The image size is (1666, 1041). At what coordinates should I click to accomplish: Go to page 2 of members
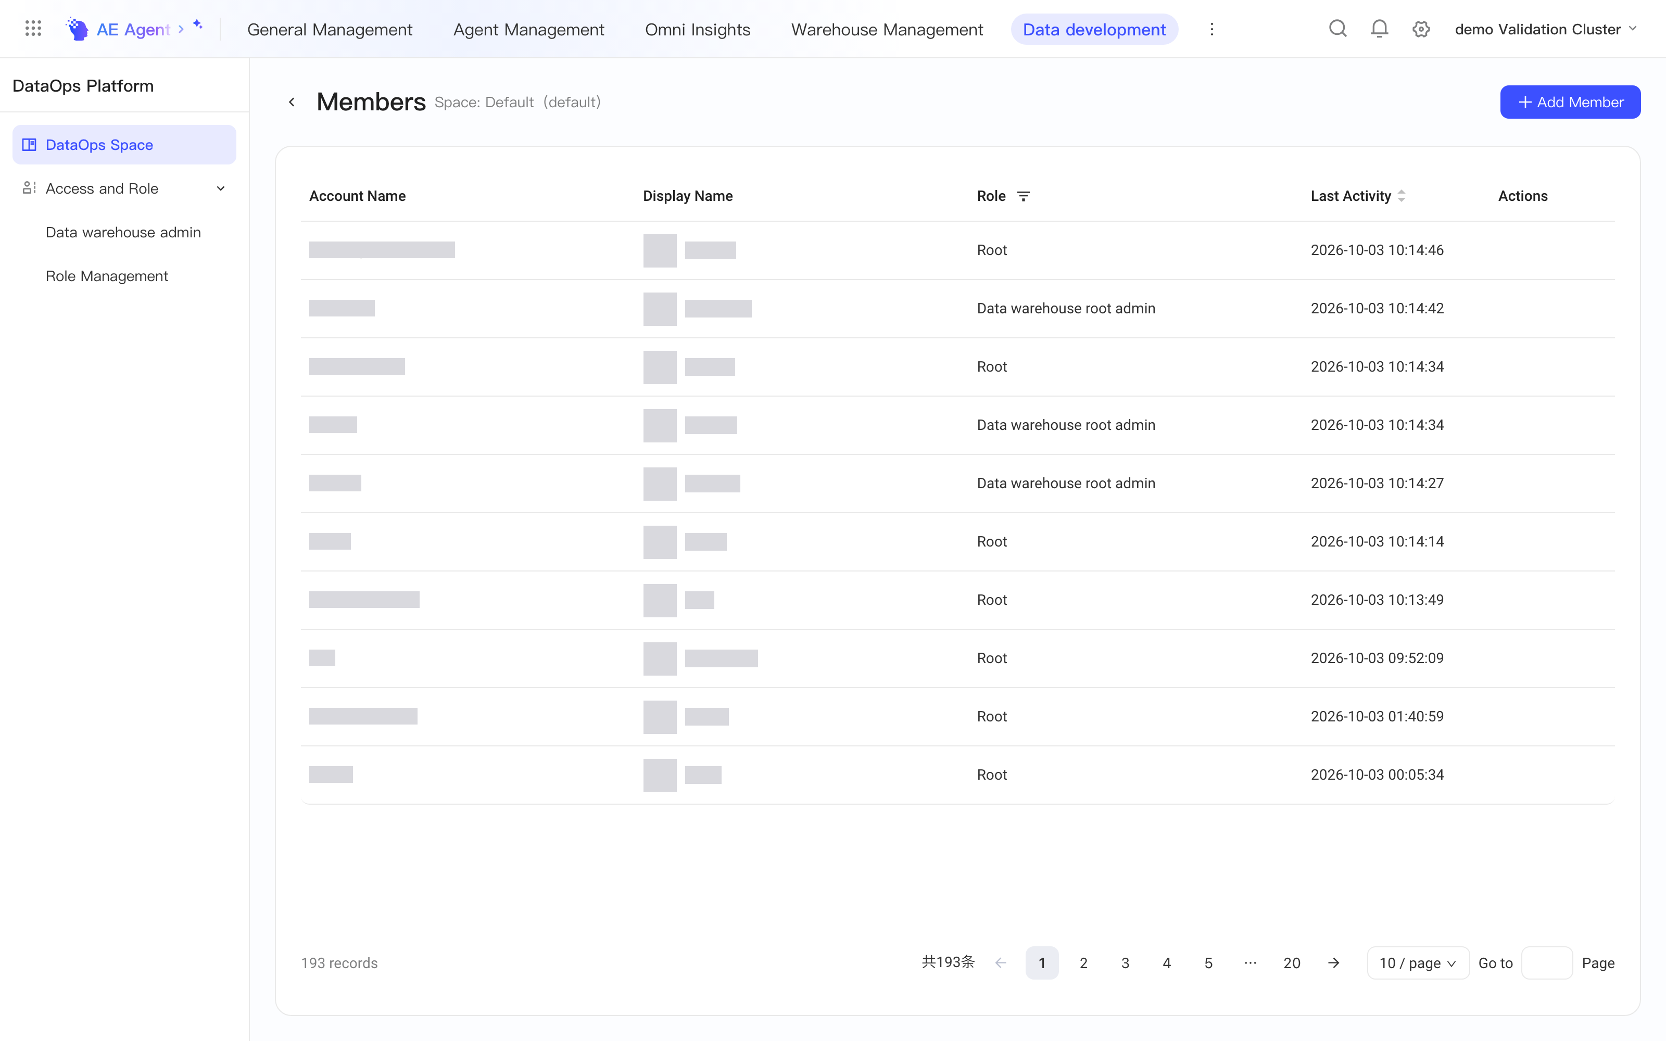[1083, 962]
